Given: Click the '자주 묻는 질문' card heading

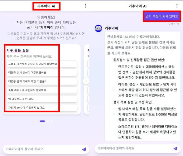Looking at the screenshot, I should pos(18,50).
